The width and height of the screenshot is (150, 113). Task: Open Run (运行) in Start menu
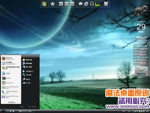pyautogui.click(x=27, y=83)
